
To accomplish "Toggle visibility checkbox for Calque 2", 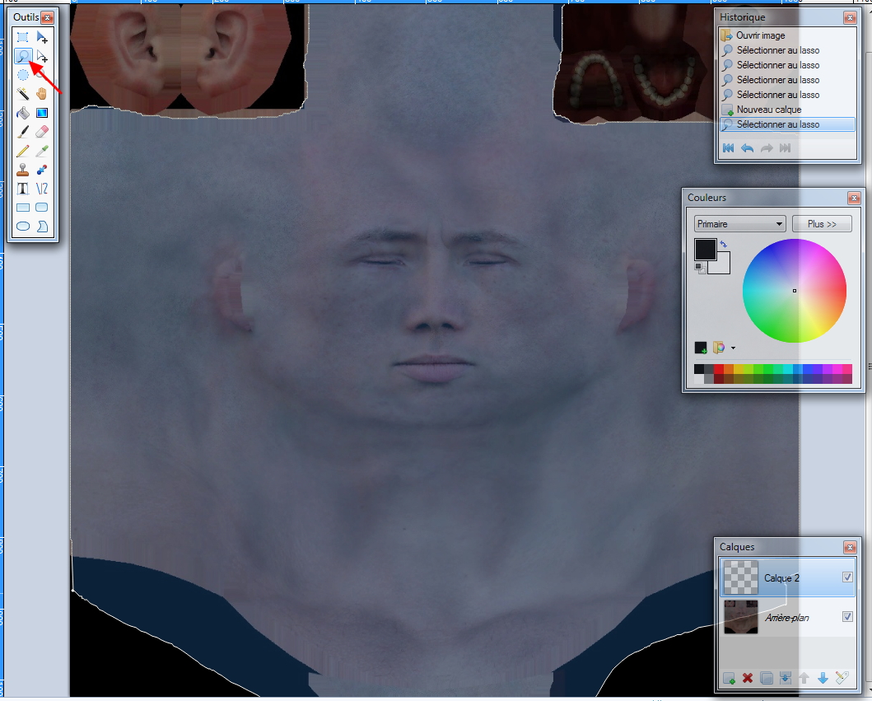I will (847, 577).
